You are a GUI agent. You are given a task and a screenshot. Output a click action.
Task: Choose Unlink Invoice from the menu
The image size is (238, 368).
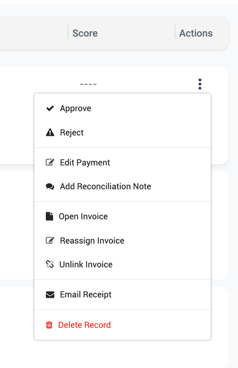click(86, 264)
